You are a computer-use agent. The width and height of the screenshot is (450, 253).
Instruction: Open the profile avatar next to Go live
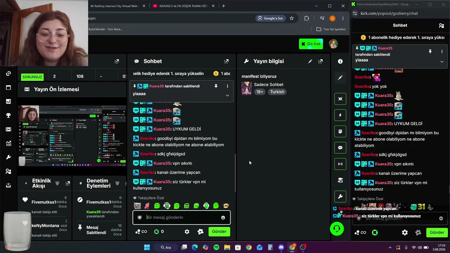click(x=333, y=44)
